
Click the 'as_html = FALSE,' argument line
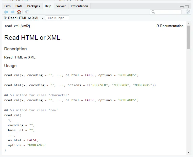pos(23,140)
